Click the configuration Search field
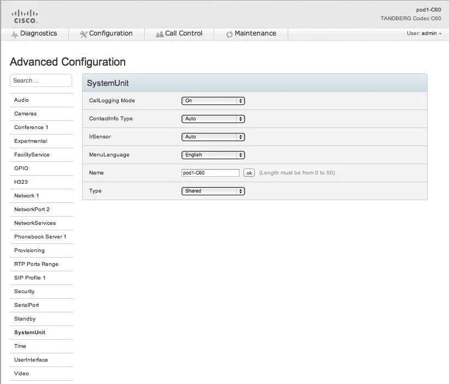Viewport: 449px width, 384px height. 41,80
